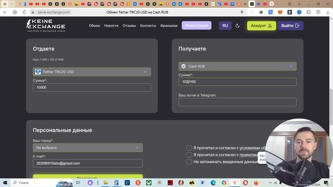Viewport: 333px width, 187px height.
Task: Click the presenter webcam overlay
Action: click(x=299, y=152)
